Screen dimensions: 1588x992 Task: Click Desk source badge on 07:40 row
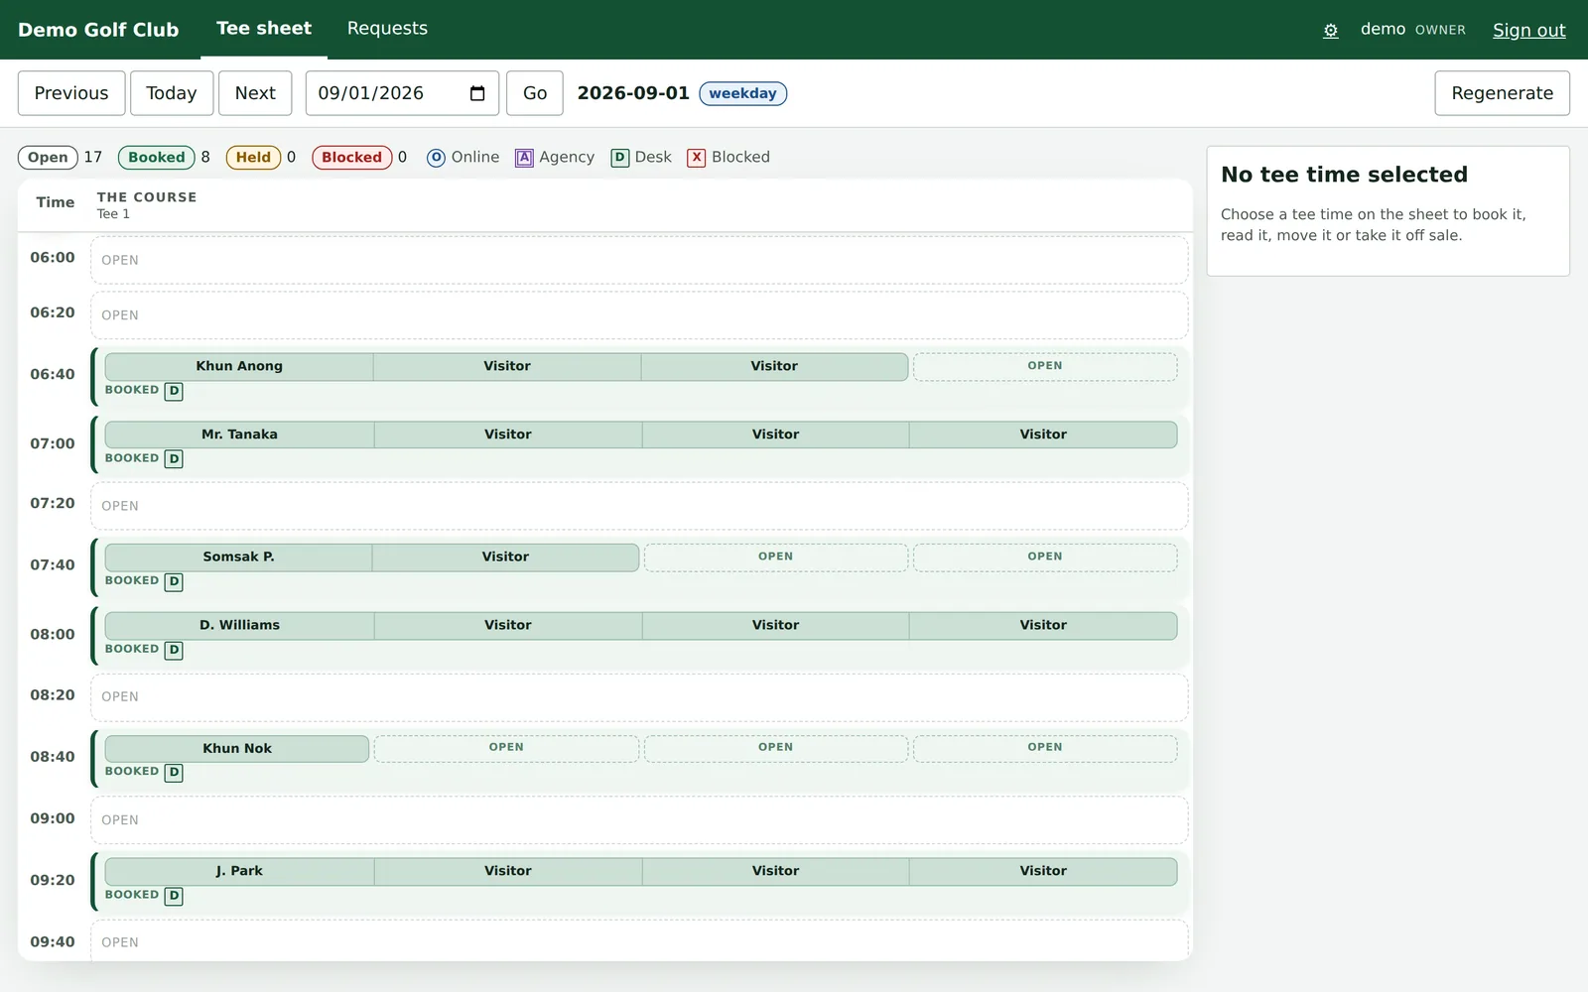[174, 581]
